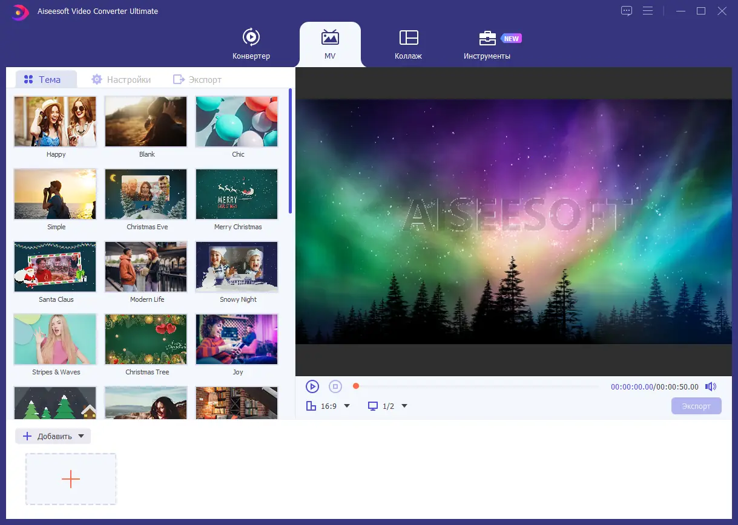
Task: Open the Конвертер tab
Action: [x=251, y=44]
